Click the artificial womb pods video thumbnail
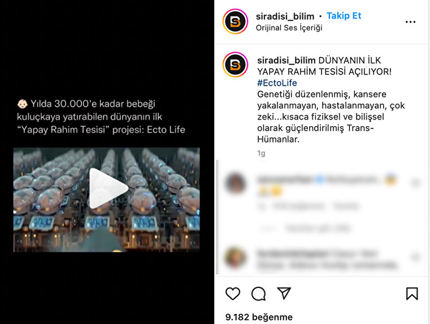430x324 pixels. coord(106,200)
